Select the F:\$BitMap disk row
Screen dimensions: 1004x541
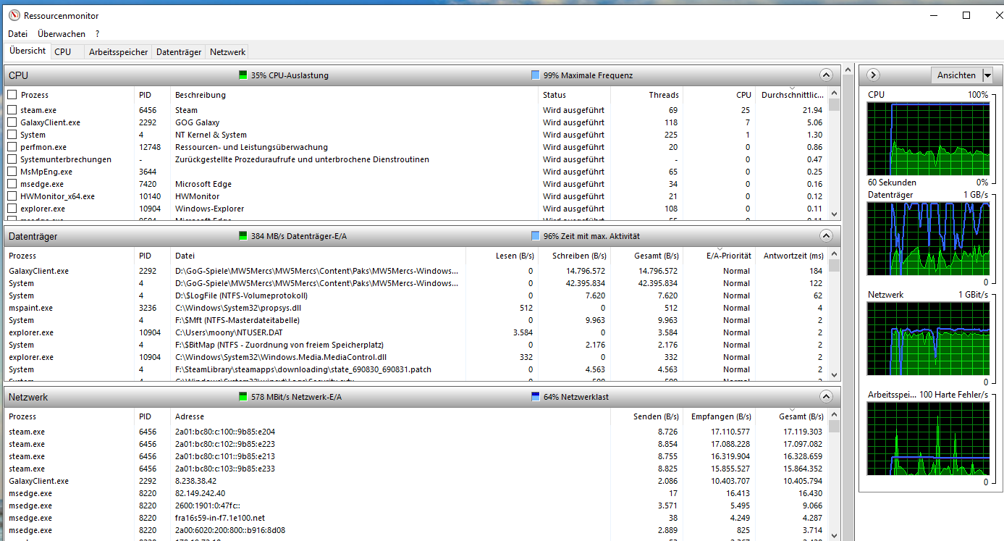pyautogui.click(x=417, y=345)
